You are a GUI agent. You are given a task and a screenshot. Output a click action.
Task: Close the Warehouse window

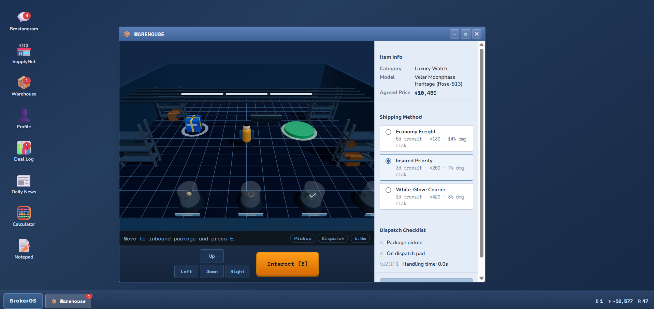pyautogui.click(x=477, y=34)
